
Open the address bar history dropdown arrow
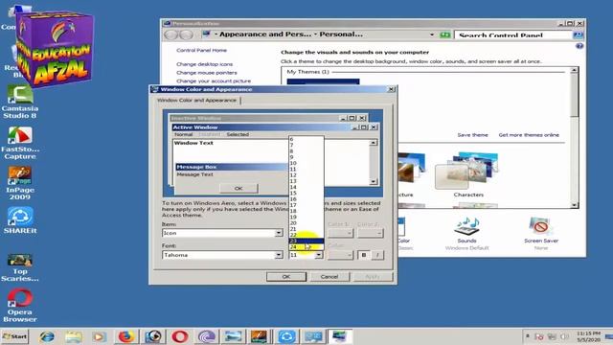pyautogui.click(x=432, y=34)
